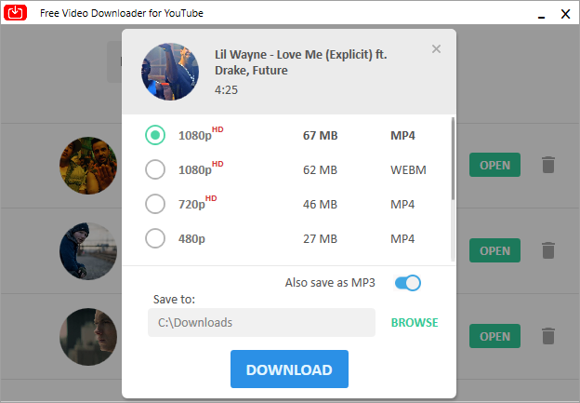Delete the third downloaded video
Viewport: 580px width, 403px height.
click(548, 336)
